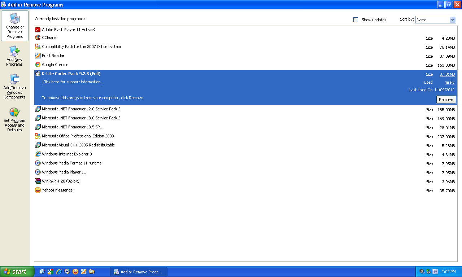The height and width of the screenshot is (277, 462).
Task: Click the 5.28MB size value
Action: click(448, 146)
